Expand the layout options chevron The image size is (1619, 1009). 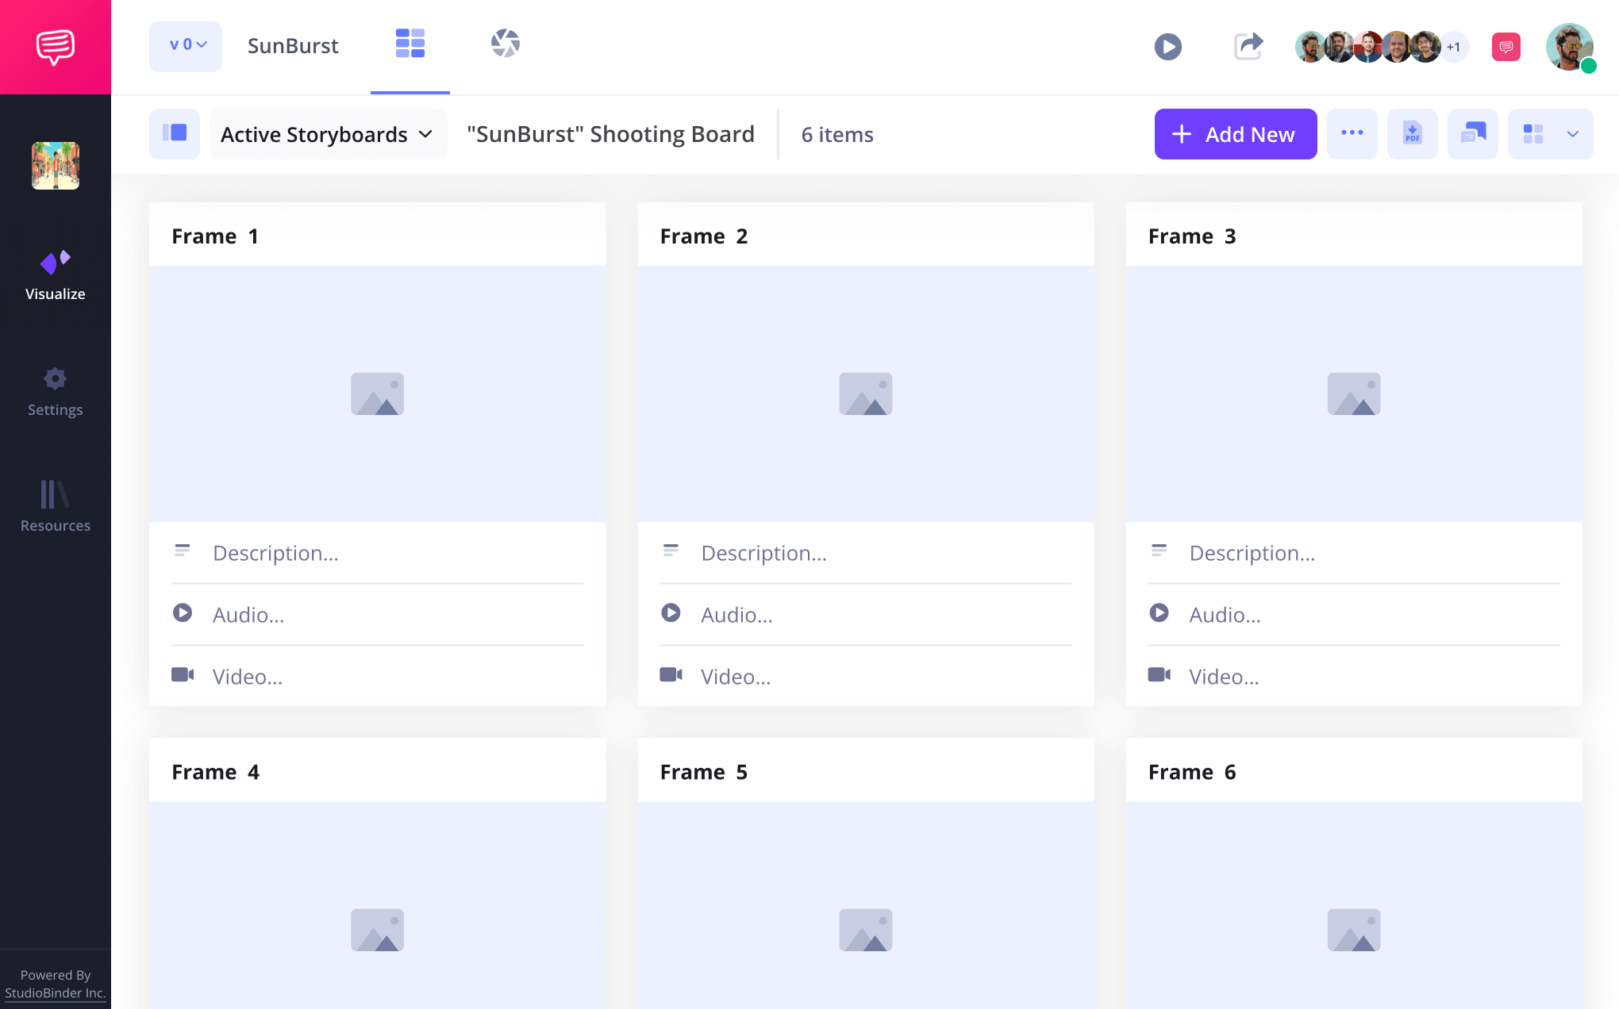pos(1573,134)
